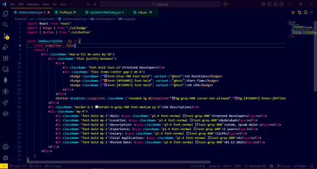The image size is (317, 169).
Task: Click bg-gray-600 color swatch on line 18
Action: (173, 98)
